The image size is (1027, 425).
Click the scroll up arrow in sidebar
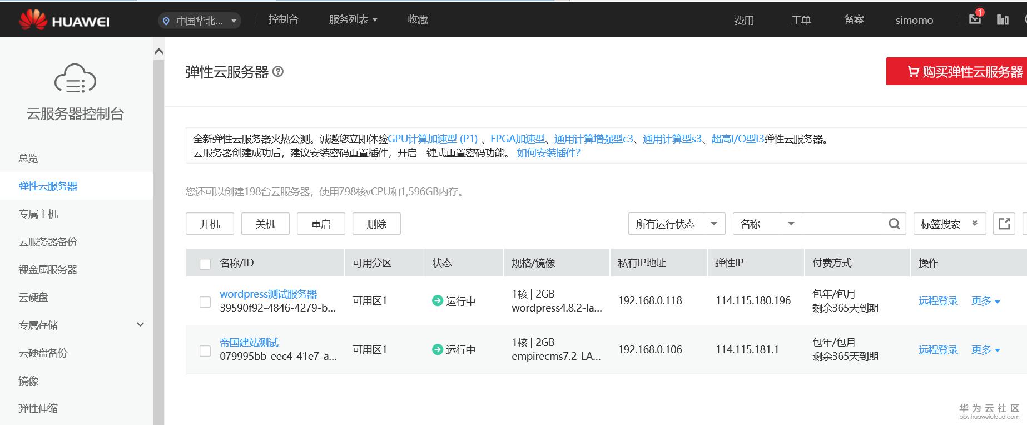click(158, 52)
